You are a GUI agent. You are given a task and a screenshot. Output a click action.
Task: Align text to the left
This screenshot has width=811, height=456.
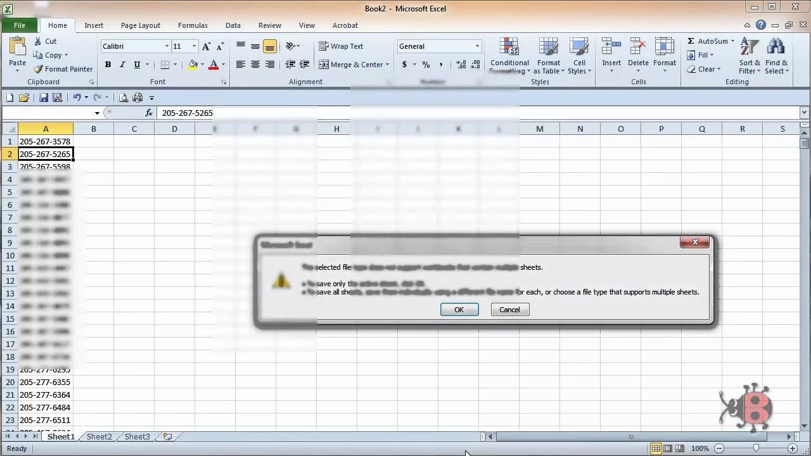click(x=241, y=65)
